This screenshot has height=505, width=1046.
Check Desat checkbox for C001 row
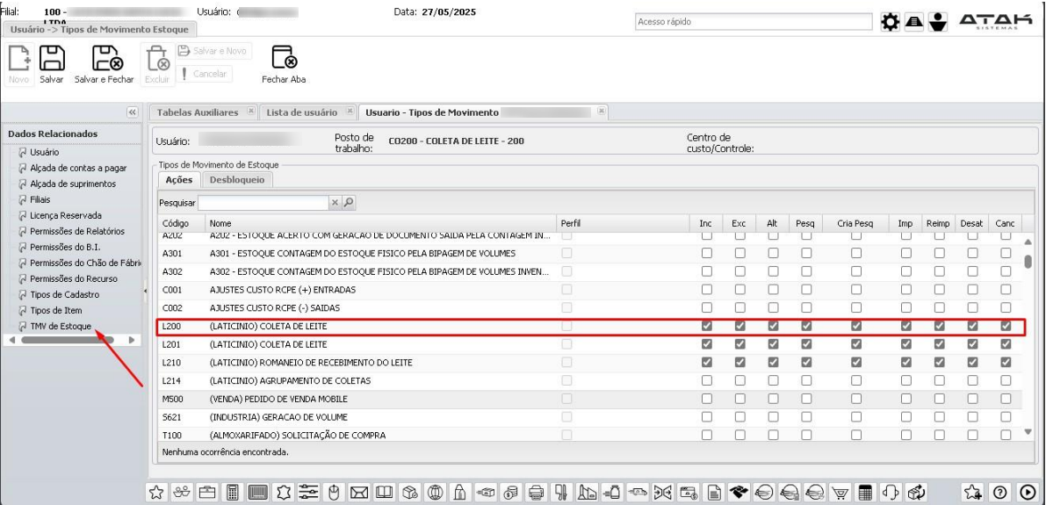coord(972,290)
